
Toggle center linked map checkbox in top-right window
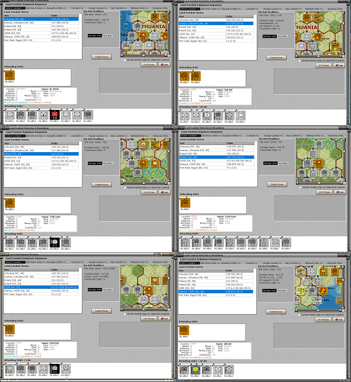coord(300,60)
